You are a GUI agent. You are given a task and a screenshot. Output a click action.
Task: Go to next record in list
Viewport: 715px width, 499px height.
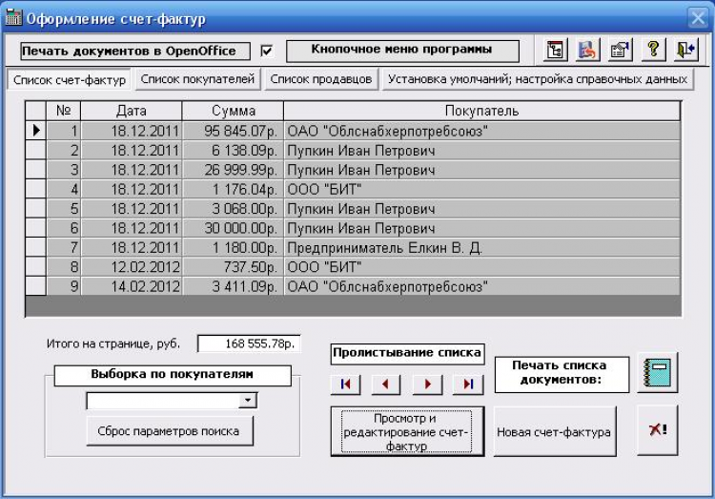click(x=427, y=385)
